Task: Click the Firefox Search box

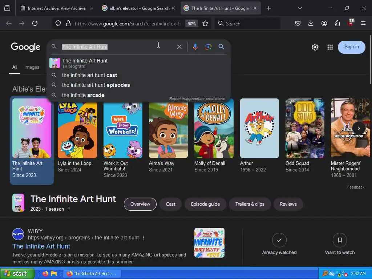Action: pyautogui.click(x=247, y=24)
